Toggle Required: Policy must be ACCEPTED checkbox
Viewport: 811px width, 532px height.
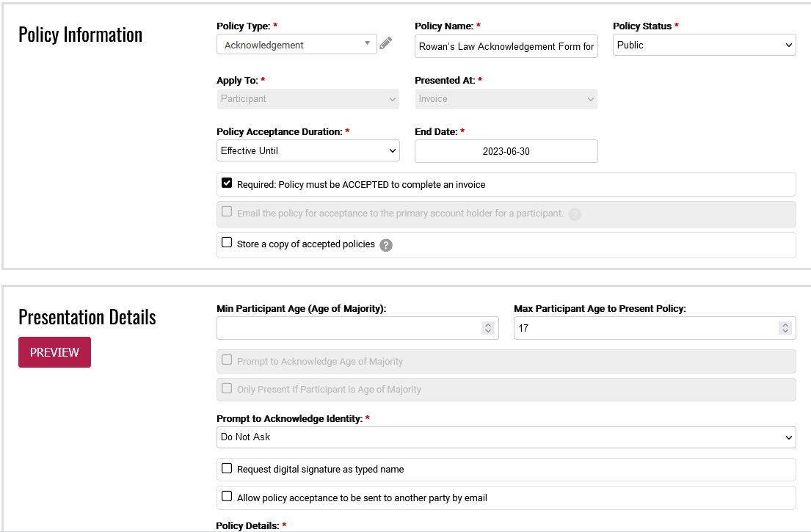click(x=227, y=183)
